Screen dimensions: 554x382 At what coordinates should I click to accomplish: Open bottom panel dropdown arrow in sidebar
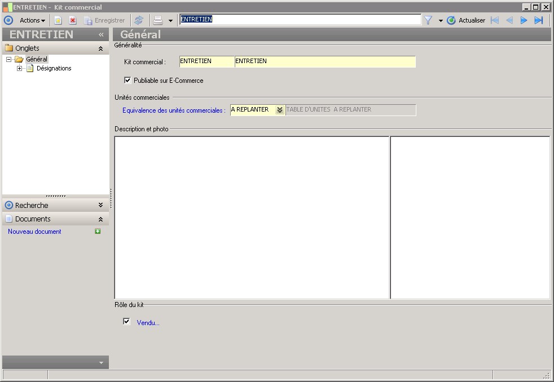tap(102, 363)
